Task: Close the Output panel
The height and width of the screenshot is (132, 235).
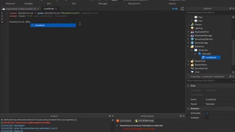Action: point(113,116)
